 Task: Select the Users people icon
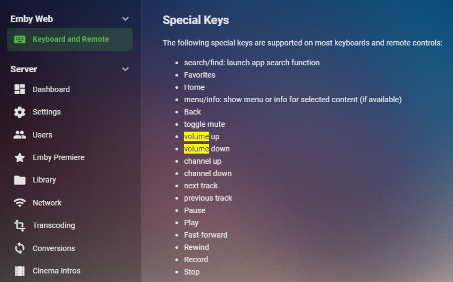20,135
